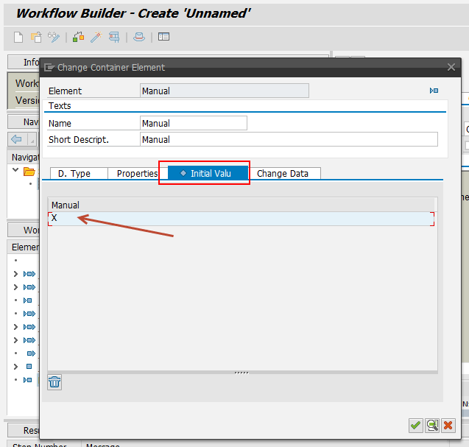469x447 pixels.
Task: Confirm the dialog with the green checkmark
Action: [x=416, y=426]
